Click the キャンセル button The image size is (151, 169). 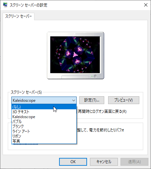(104, 162)
